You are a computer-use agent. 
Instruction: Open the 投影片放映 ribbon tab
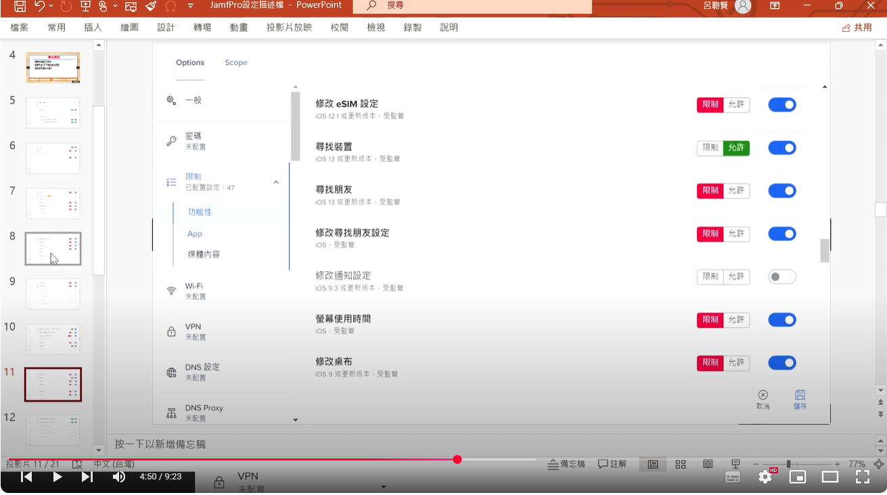pos(289,28)
